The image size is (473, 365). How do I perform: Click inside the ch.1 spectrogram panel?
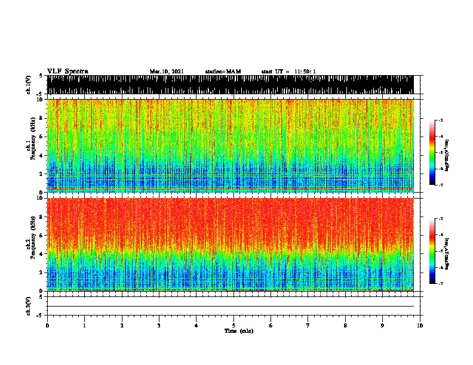(230, 146)
